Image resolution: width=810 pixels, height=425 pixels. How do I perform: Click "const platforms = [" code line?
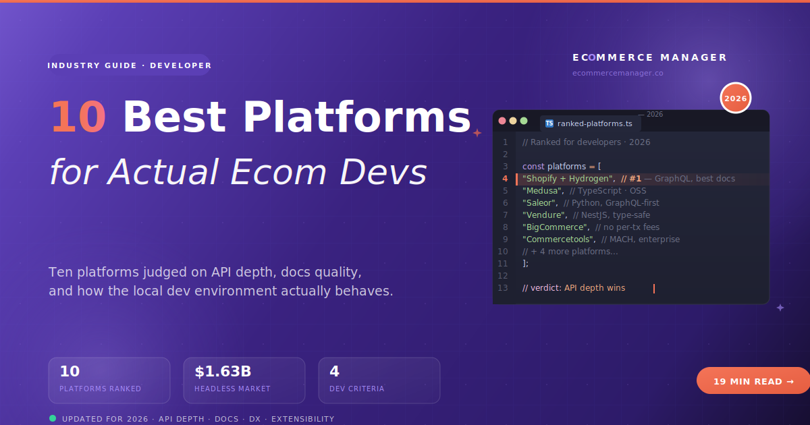[x=562, y=167]
